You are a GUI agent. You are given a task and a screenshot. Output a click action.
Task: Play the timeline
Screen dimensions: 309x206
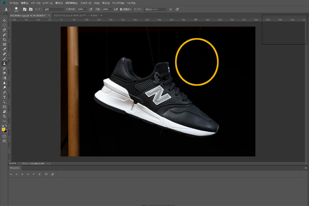pyautogui.click(x=22, y=174)
